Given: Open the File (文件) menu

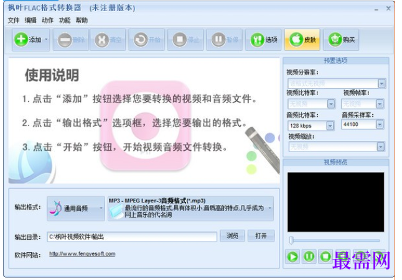Looking at the screenshot, I should coord(14,20).
